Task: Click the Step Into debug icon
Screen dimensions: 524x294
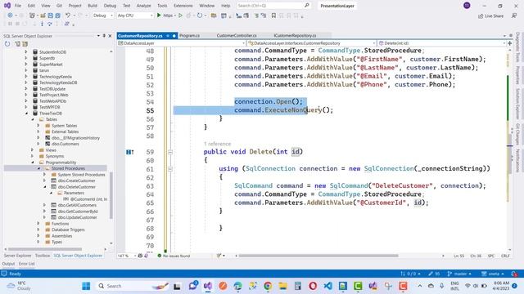Action: pyautogui.click(x=42, y=24)
